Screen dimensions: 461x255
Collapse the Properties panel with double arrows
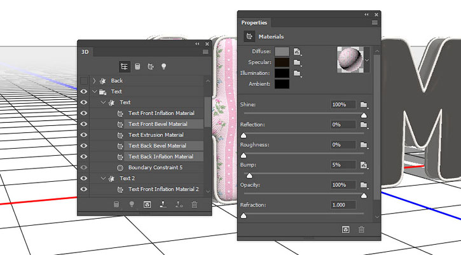[366, 15]
